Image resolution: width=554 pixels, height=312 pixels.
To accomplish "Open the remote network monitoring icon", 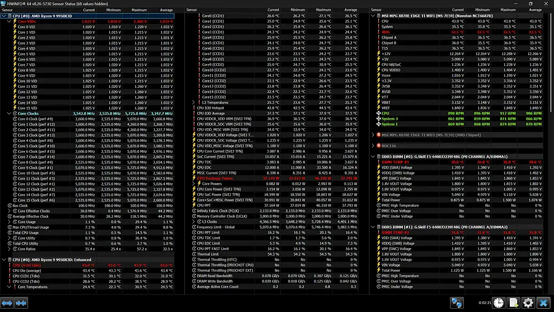I will pyautogui.click(x=456, y=303).
